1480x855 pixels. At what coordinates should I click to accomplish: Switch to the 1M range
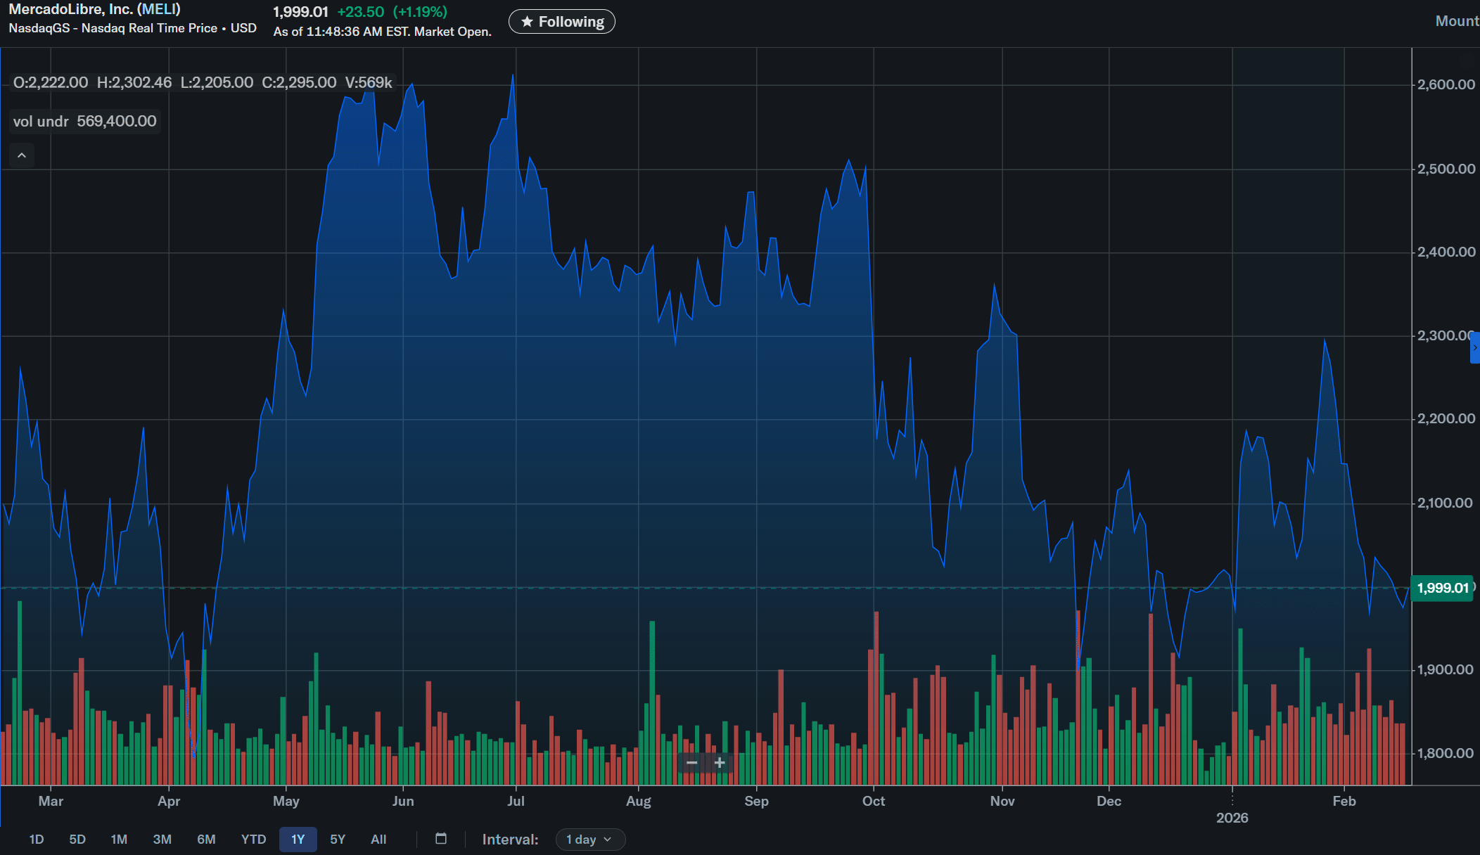(119, 840)
